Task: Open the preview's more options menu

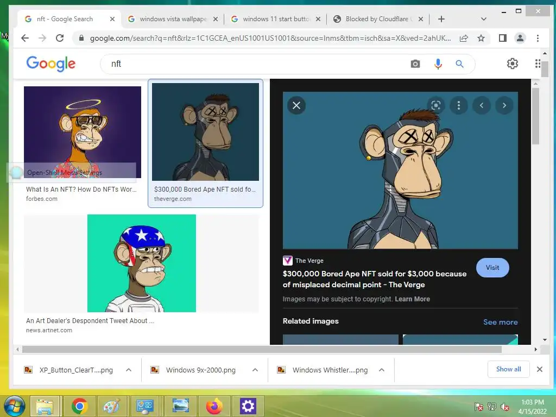Action: click(x=458, y=105)
